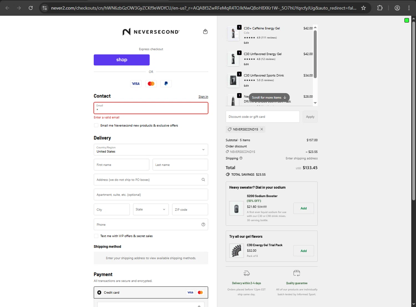416x307 pixels.
Task: Click the order summary scrollbar thumb
Action: pos(315,54)
